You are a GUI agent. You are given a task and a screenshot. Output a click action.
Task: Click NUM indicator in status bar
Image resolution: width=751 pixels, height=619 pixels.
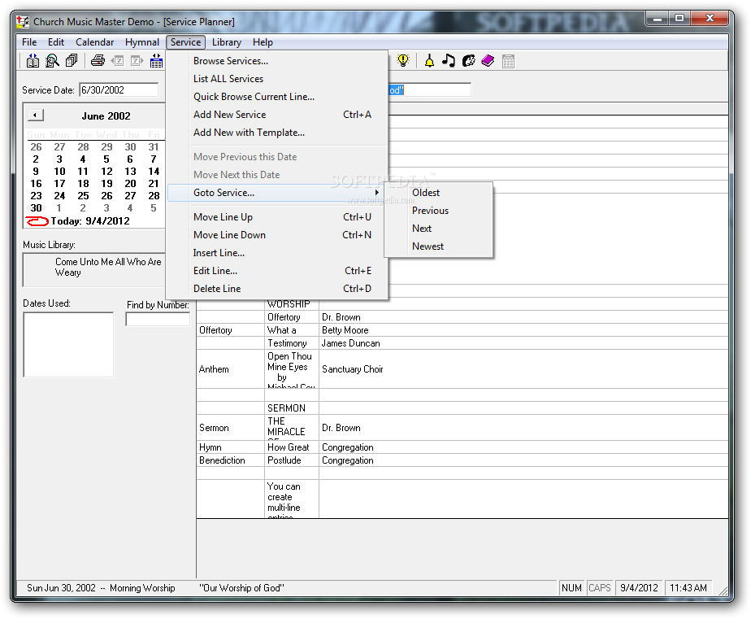(x=571, y=588)
